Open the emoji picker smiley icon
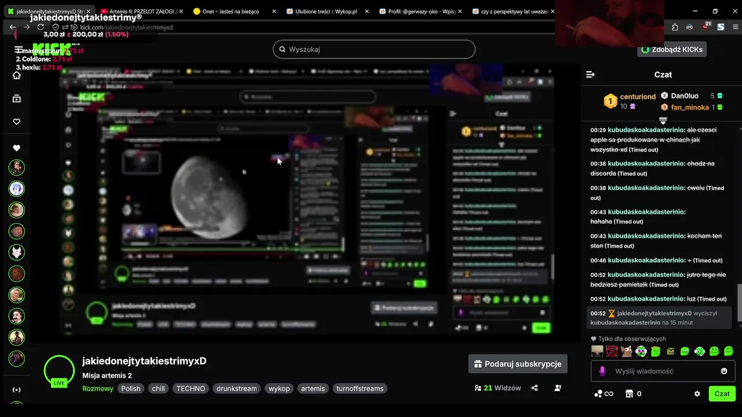742x417 pixels. point(724,371)
